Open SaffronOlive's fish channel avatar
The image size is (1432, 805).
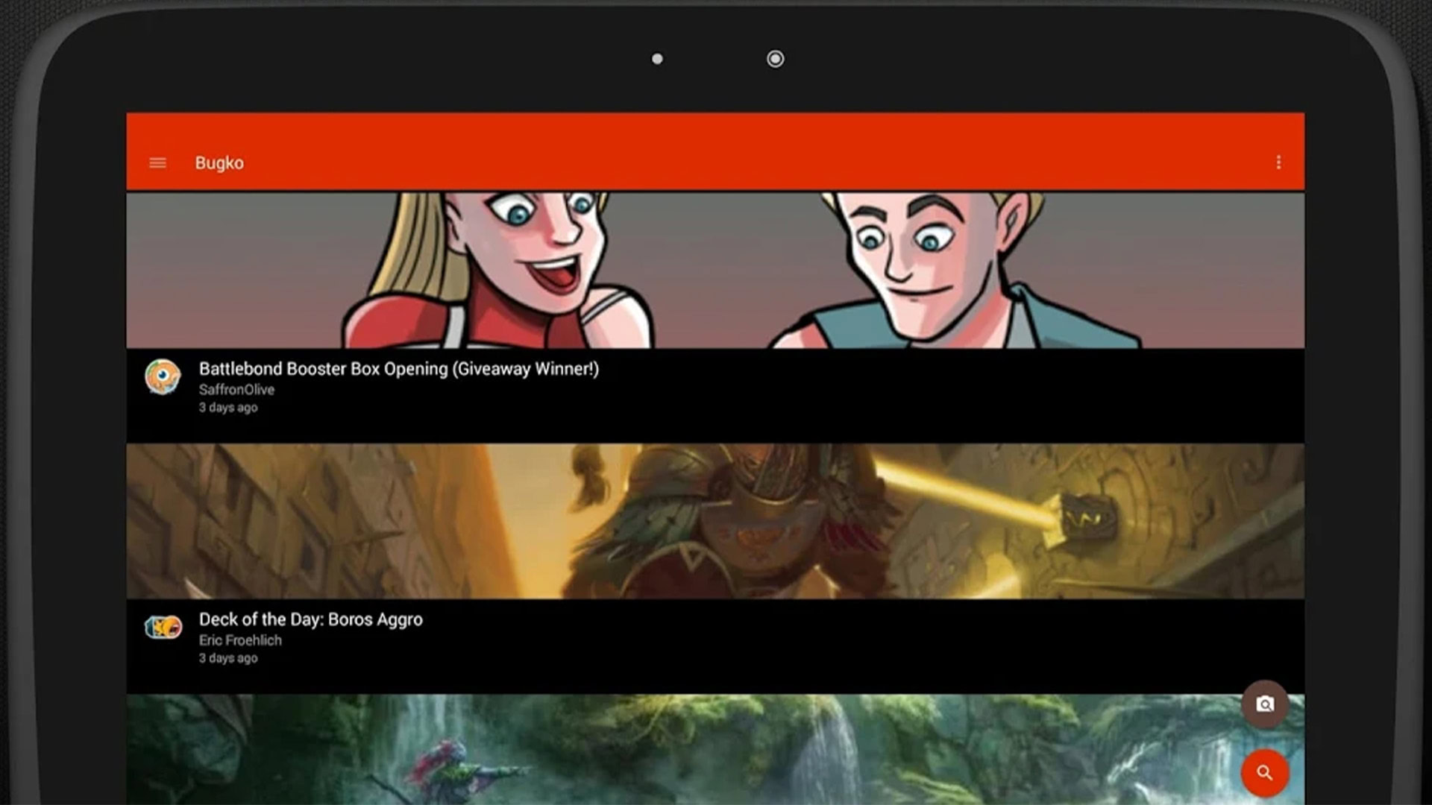coord(163,376)
